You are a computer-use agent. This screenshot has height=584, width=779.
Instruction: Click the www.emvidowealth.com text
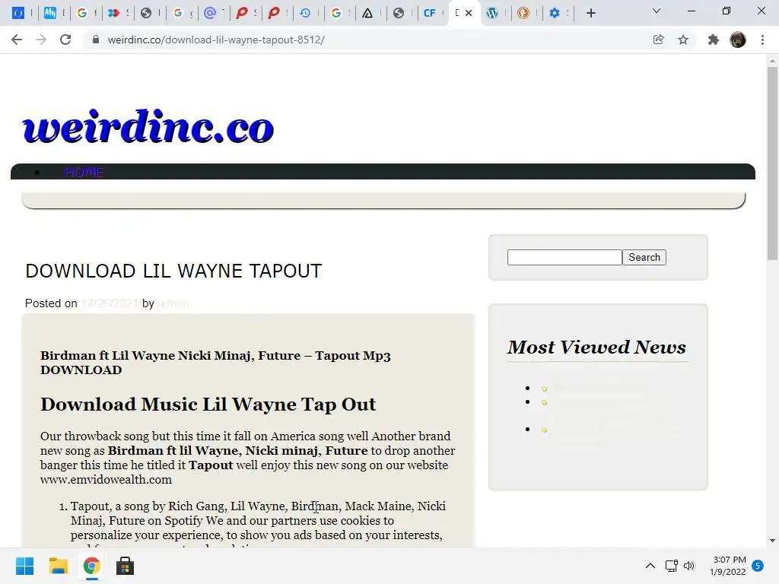point(106,480)
